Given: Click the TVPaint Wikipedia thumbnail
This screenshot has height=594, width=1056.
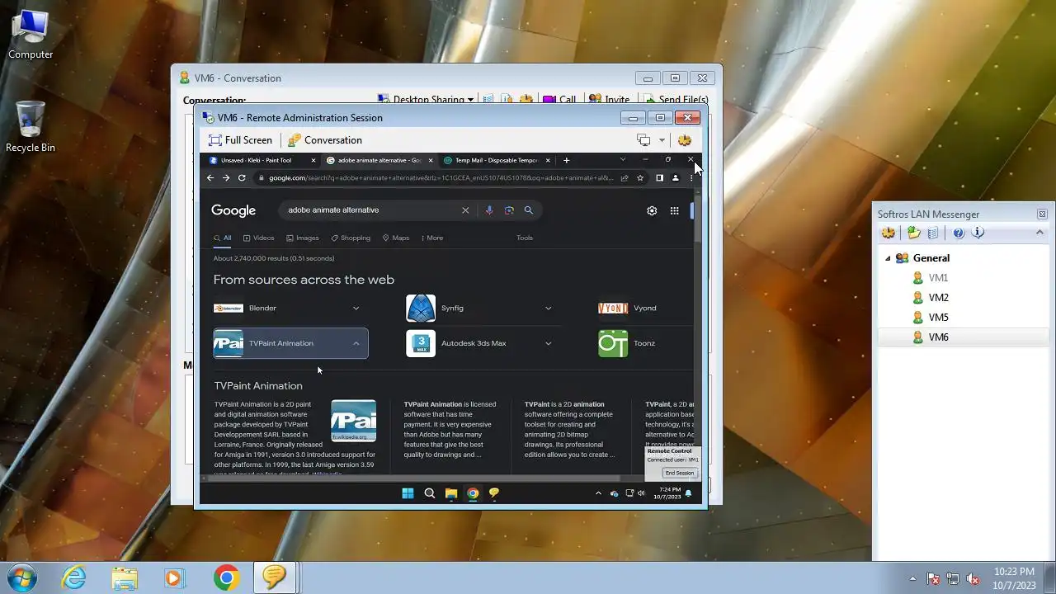Looking at the screenshot, I should click(353, 421).
